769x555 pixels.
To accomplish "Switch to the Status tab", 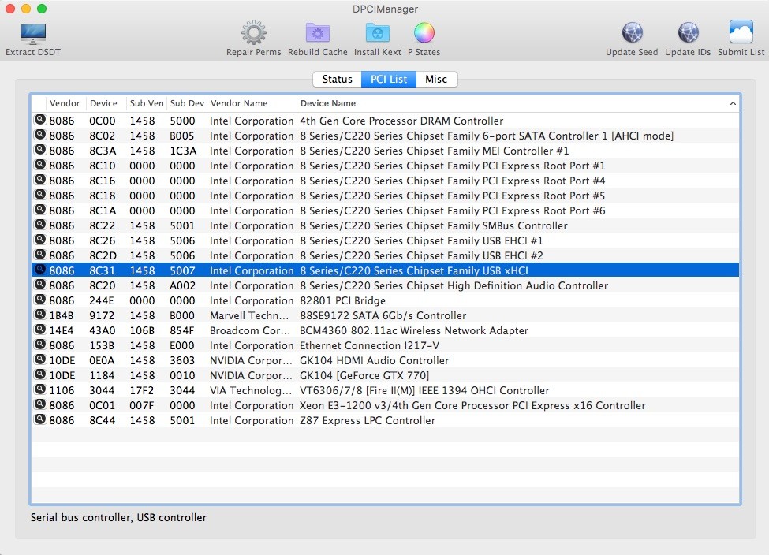I will pyautogui.click(x=337, y=80).
